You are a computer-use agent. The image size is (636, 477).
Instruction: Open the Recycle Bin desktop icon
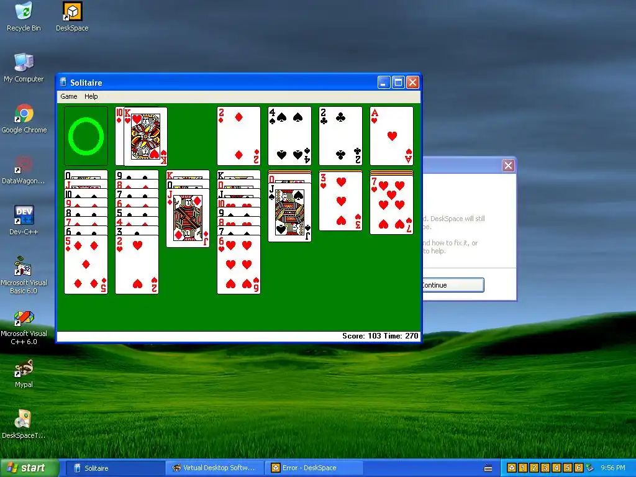24,17
